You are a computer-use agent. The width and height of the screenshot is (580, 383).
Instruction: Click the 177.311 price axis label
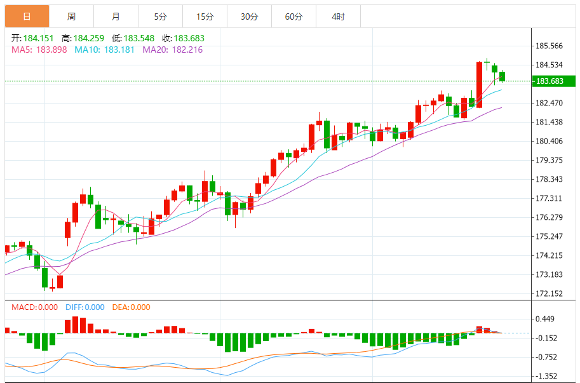(549, 199)
